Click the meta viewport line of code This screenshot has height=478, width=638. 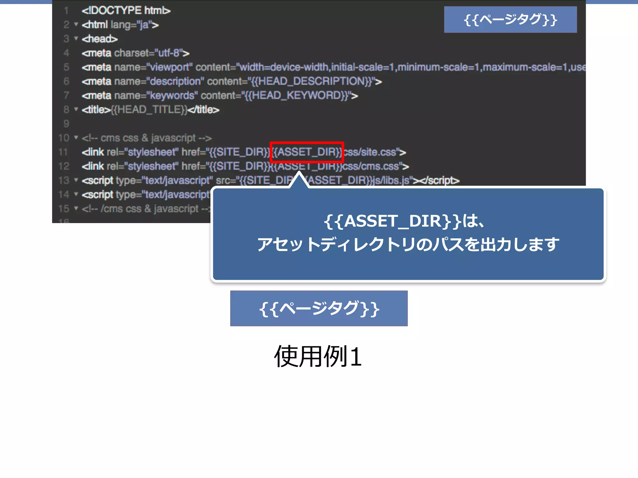333,67
